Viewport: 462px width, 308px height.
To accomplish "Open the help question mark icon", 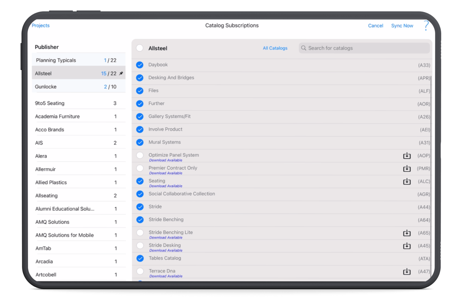I will (426, 25).
